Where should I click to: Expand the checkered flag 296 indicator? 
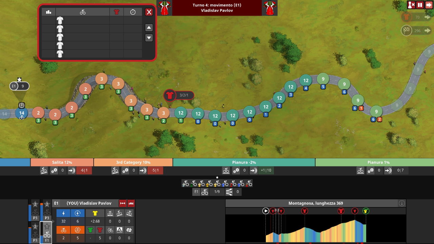[x=417, y=30]
